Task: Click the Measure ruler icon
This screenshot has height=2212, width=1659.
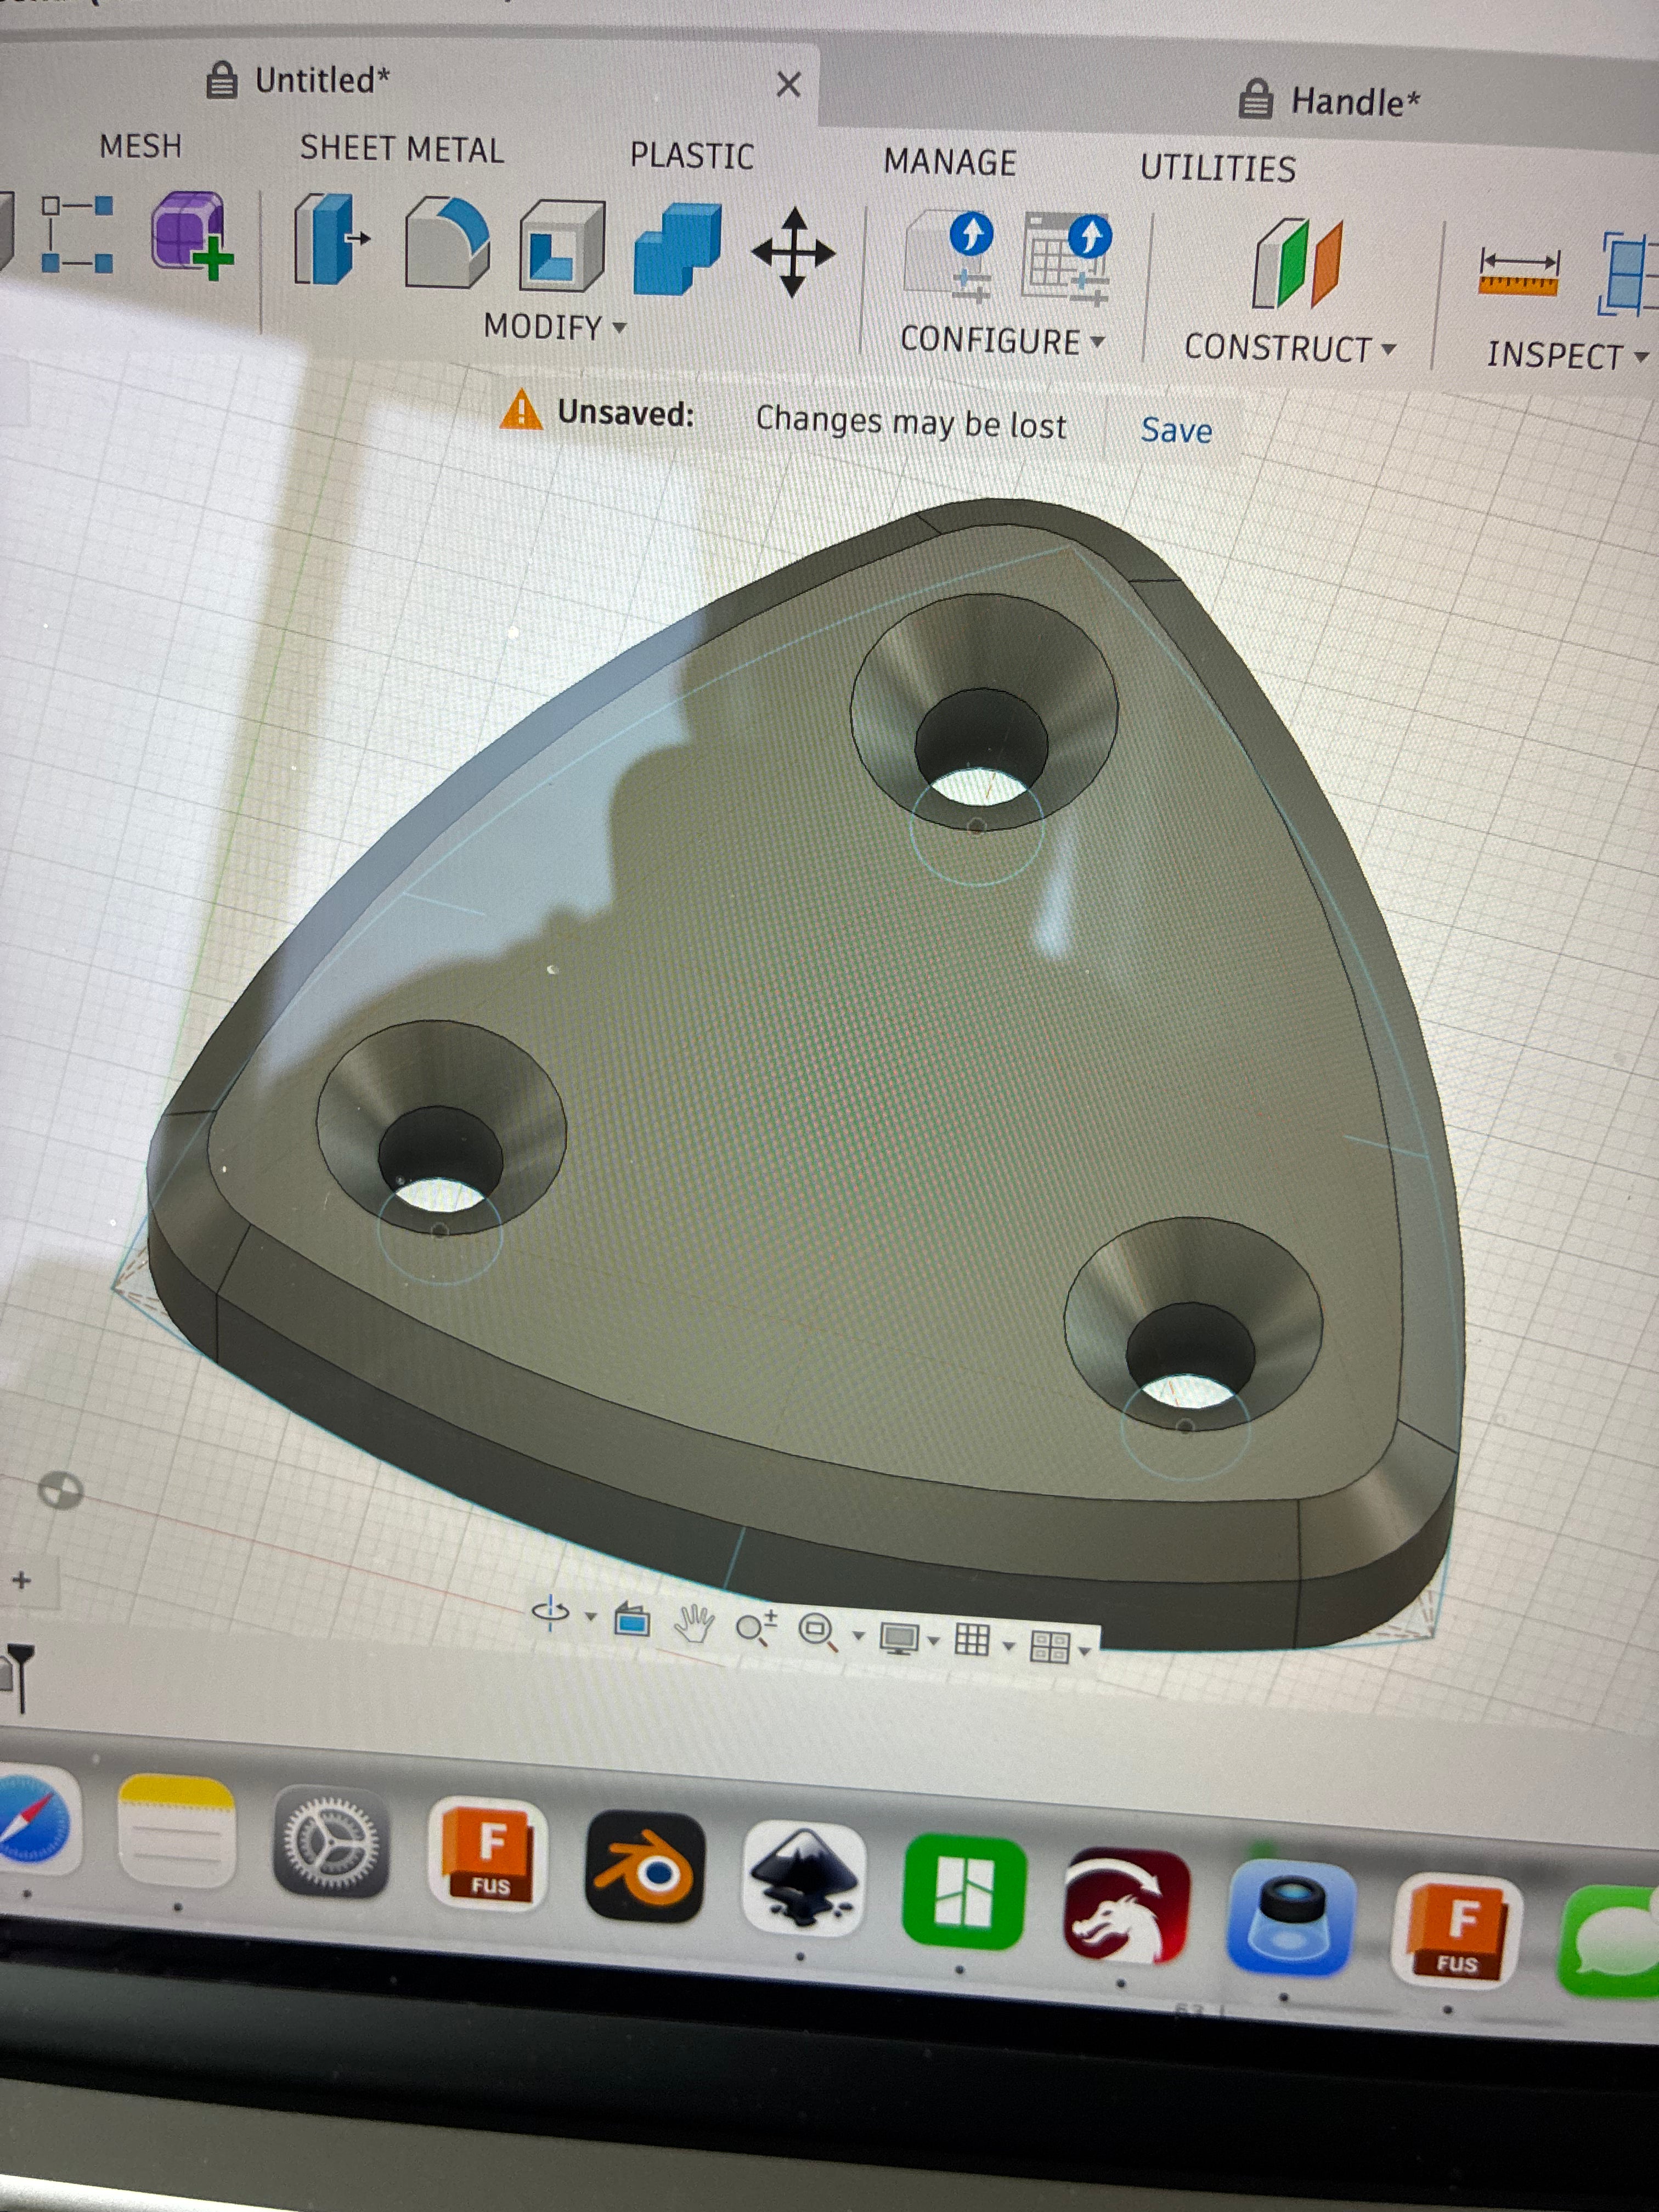Action: coord(1519,273)
